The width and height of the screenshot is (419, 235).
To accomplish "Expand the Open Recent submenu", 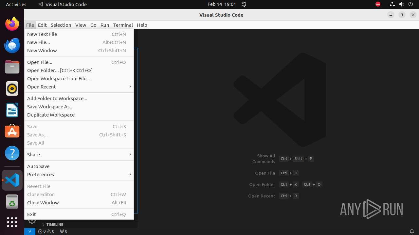I will [79, 87].
